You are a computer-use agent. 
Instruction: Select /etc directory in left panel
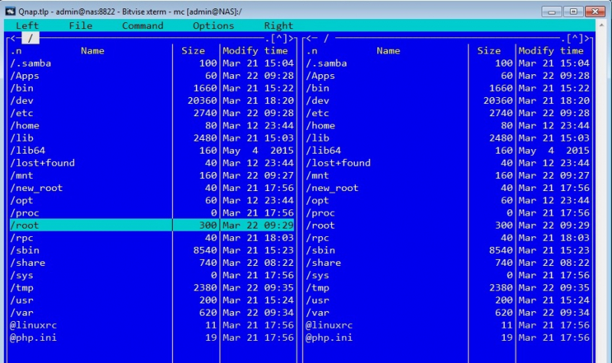24,113
